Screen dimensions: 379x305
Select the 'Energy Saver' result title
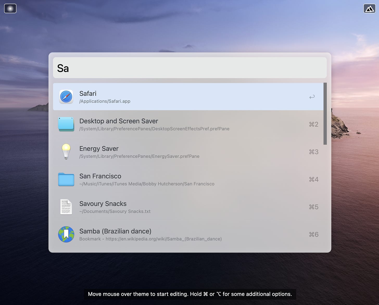(99, 149)
